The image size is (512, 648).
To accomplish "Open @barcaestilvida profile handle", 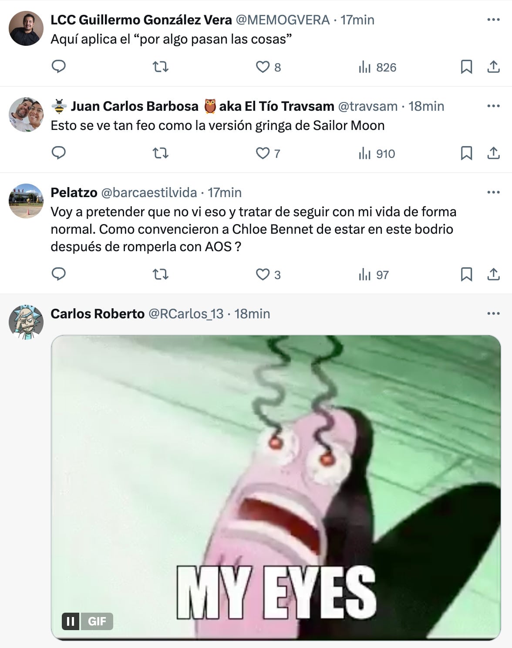I will (x=149, y=192).
